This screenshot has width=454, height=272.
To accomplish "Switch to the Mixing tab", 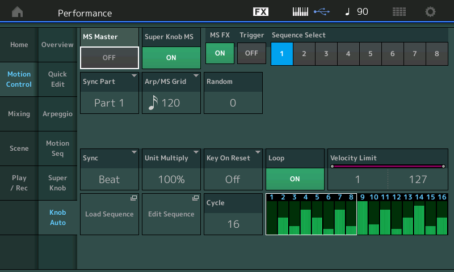I will click(x=19, y=114).
